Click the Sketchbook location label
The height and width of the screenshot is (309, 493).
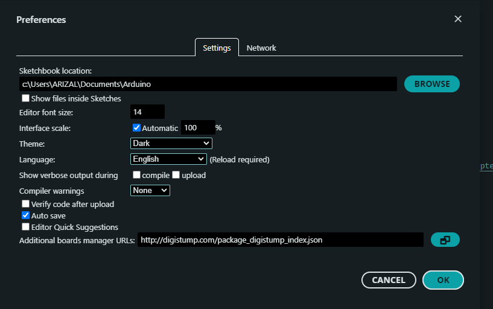point(56,71)
